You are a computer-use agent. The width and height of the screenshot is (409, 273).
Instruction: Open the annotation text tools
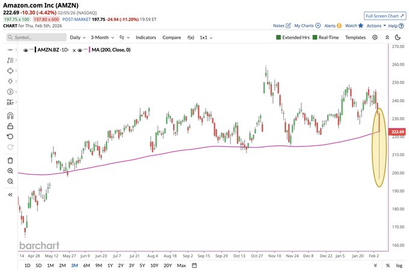coord(10,60)
